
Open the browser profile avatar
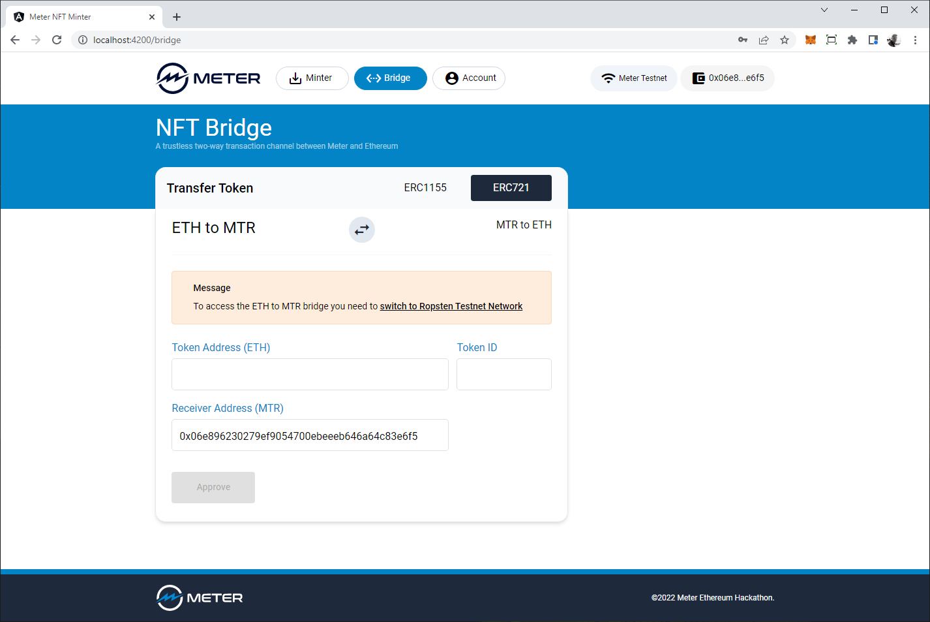tap(894, 40)
